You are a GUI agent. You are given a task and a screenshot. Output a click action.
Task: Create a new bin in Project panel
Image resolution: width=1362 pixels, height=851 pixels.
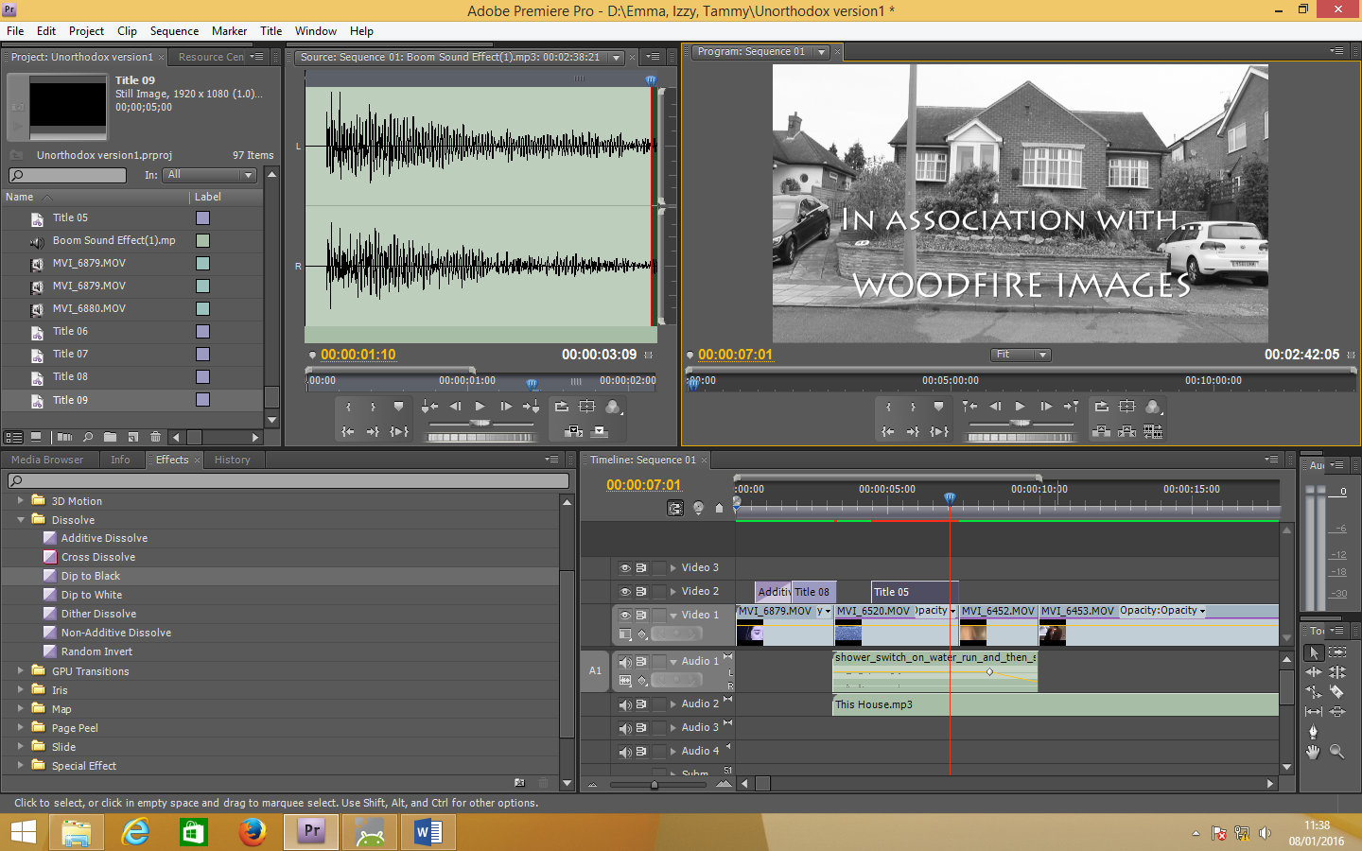[x=111, y=437]
